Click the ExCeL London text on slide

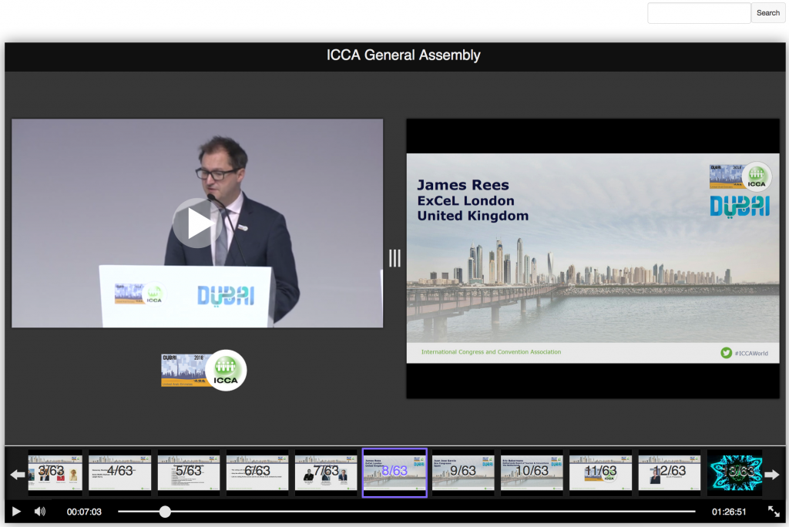(x=466, y=201)
